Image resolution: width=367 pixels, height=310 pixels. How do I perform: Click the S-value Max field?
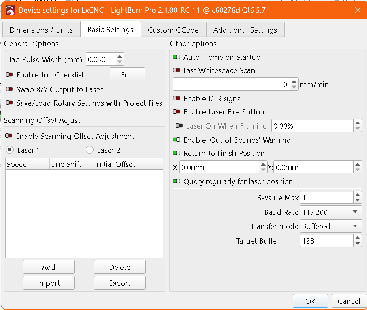326,198
